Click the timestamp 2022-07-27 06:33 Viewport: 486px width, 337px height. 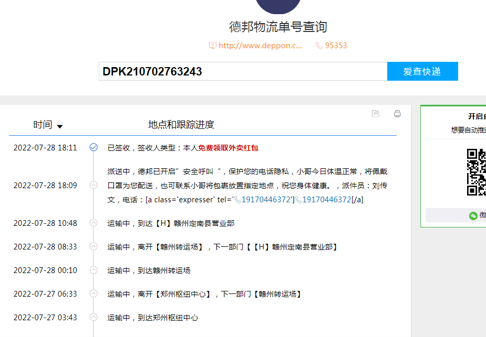(x=45, y=293)
